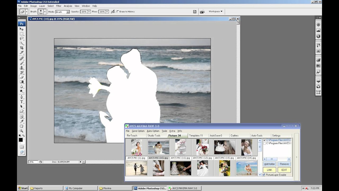Switch to the Templates 11 tab
Image resolution: width=339 pixels, height=191 pixels.
(x=196, y=136)
